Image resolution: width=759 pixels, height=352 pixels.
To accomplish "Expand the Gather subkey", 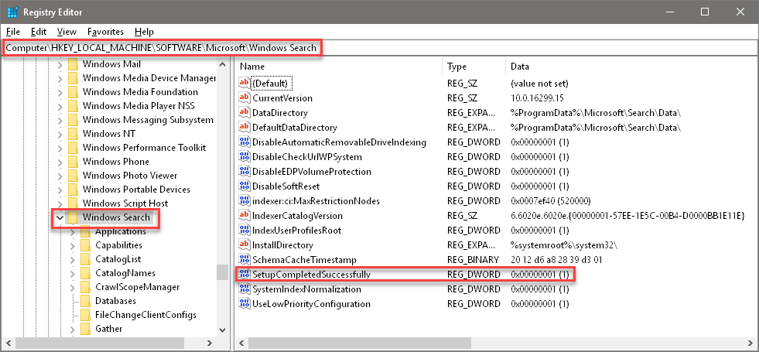I will [x=73, y=330].
